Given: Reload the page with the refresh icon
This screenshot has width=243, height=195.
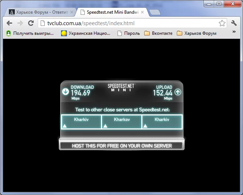Looking at the screenshot, I should 31,23.
